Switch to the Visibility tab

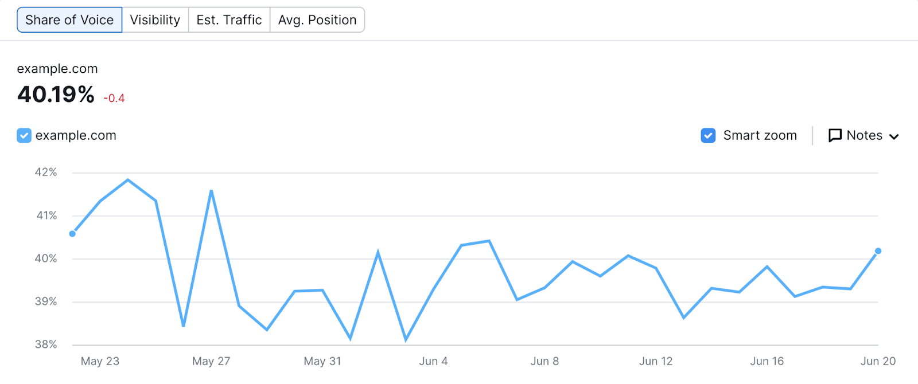click(x=155, y=19)
